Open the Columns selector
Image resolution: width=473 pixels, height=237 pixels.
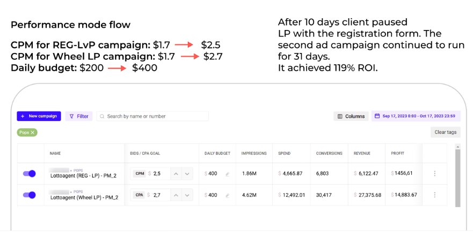(x=351, y=116)
